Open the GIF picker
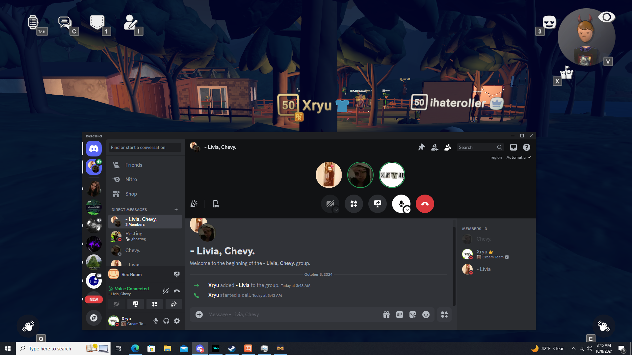Image resolution: width=632 pixels, height=355 pixels. coord(399,315)
